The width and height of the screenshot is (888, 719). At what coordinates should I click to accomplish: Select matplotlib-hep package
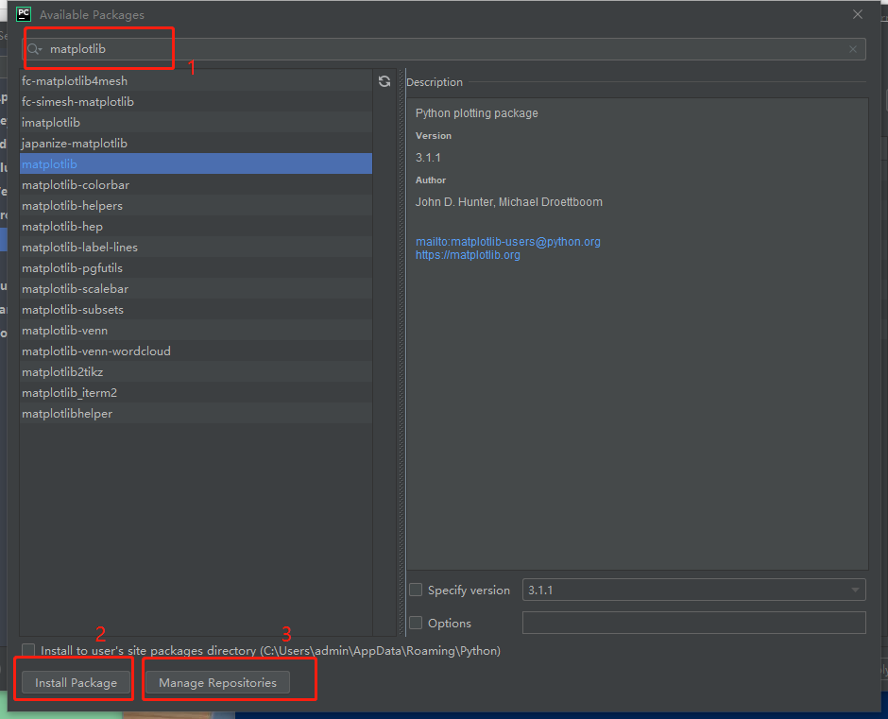click(x=196, y=227)
